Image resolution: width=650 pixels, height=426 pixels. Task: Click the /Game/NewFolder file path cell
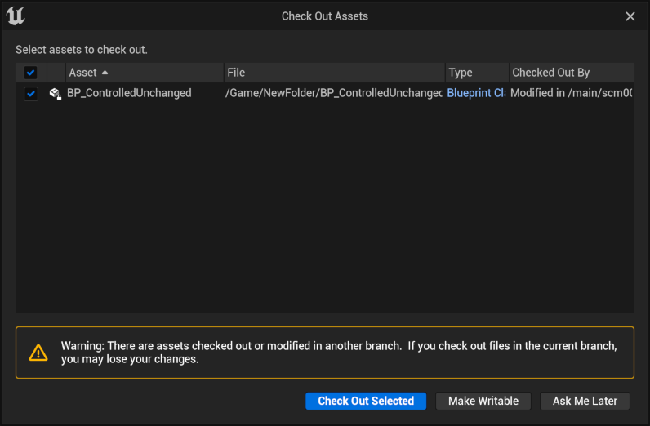click(334, 93)
